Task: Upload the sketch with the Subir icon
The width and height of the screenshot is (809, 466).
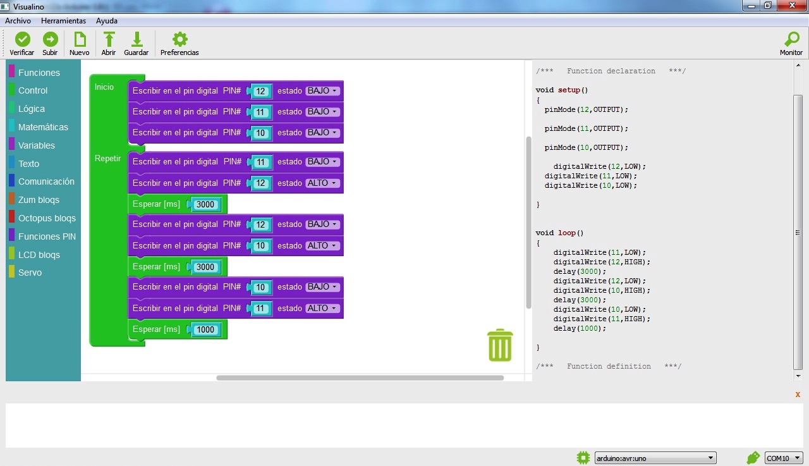Action: (50, 40)
